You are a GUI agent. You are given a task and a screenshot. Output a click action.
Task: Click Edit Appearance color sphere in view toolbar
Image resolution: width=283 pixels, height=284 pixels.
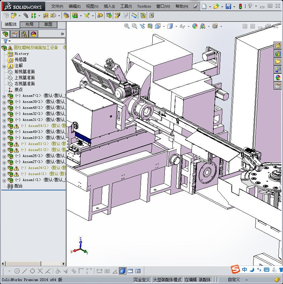195,26
